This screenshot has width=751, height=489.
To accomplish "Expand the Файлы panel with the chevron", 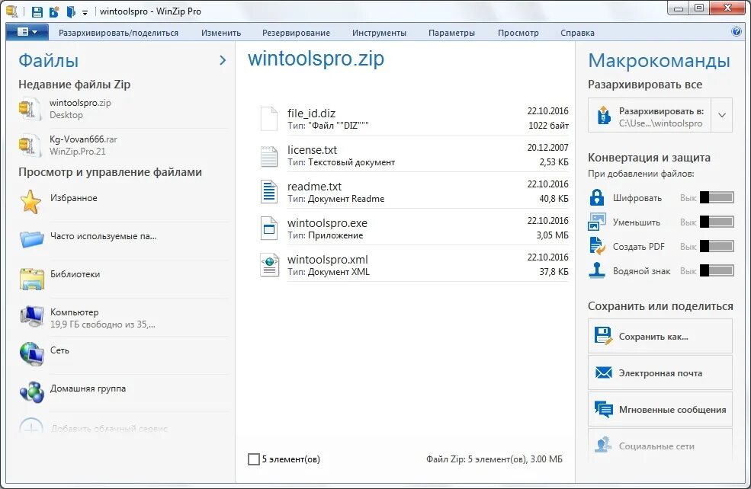I will coord(222,60).
